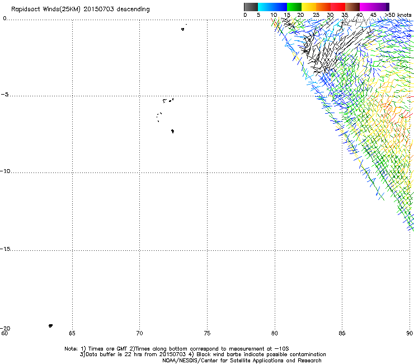Click the magenta 40-45 knots color segment
Screen dimensions: 414x364
tap(367, 7)
